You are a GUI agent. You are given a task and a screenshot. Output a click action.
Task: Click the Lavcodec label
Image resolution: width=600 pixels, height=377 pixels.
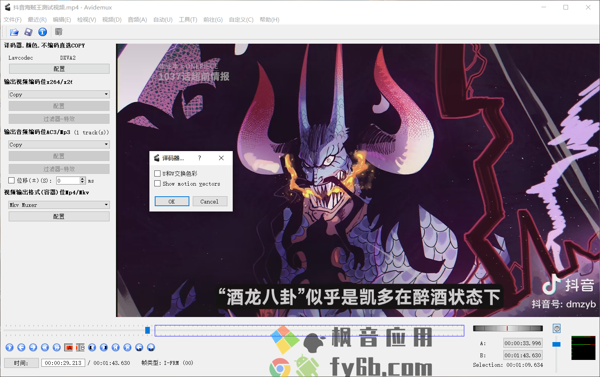[21, 58]
